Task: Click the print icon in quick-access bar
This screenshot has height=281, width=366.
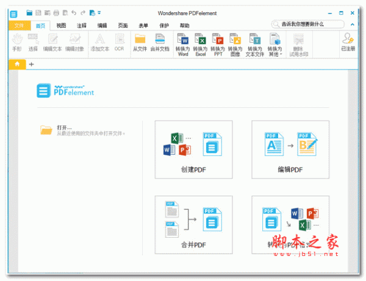Action: point(56,13)
